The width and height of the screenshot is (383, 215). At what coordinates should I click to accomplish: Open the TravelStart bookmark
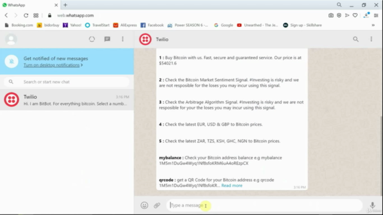(97, 25)
